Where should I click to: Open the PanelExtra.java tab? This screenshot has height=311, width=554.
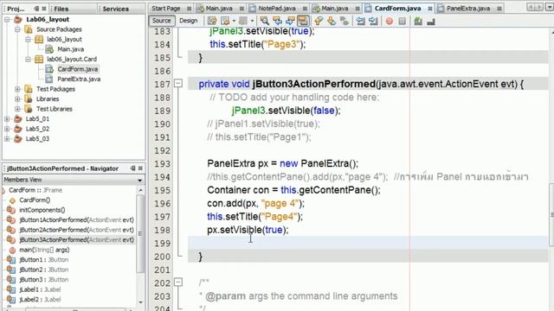pos(467,8)
